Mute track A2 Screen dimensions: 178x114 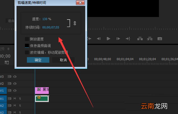[15, 106]
